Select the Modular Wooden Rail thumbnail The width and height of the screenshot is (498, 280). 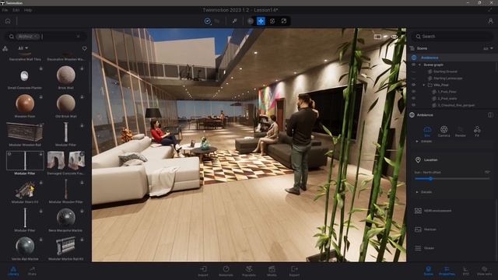click(25, 132)
